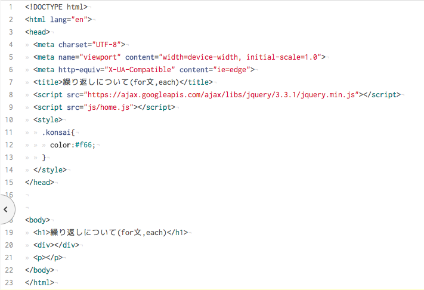The height and width of the screenshot is (290, 424).
Task: Click the "ie=edge" content value
Action: point(232,70)
